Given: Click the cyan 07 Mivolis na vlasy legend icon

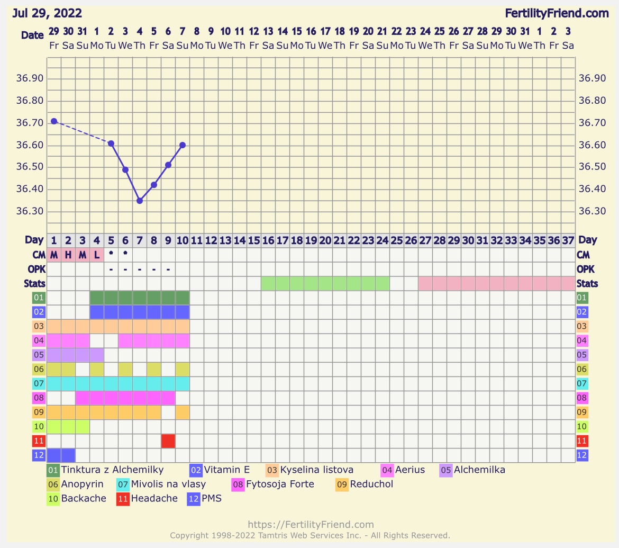Looking at the screenshot, I should pos(123,484).
